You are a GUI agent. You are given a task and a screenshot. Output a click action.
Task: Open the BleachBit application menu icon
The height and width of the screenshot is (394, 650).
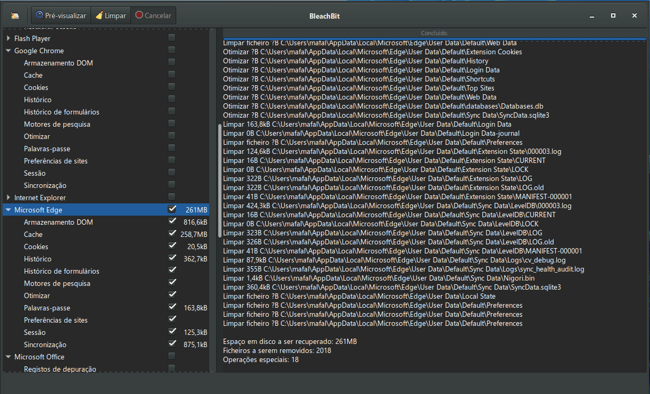coord(15,16)
